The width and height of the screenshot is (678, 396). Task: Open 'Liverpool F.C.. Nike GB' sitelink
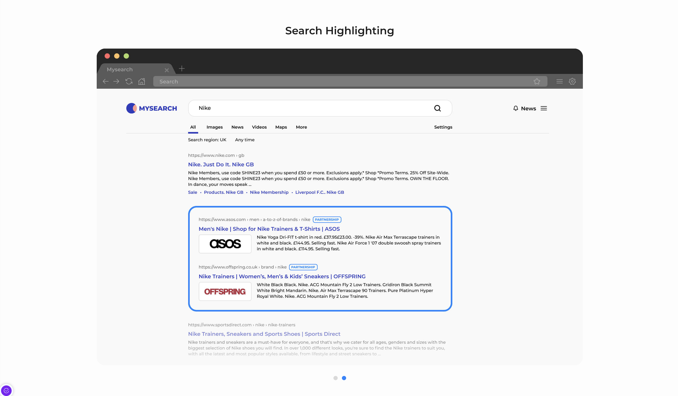click(x=320, y=192)
